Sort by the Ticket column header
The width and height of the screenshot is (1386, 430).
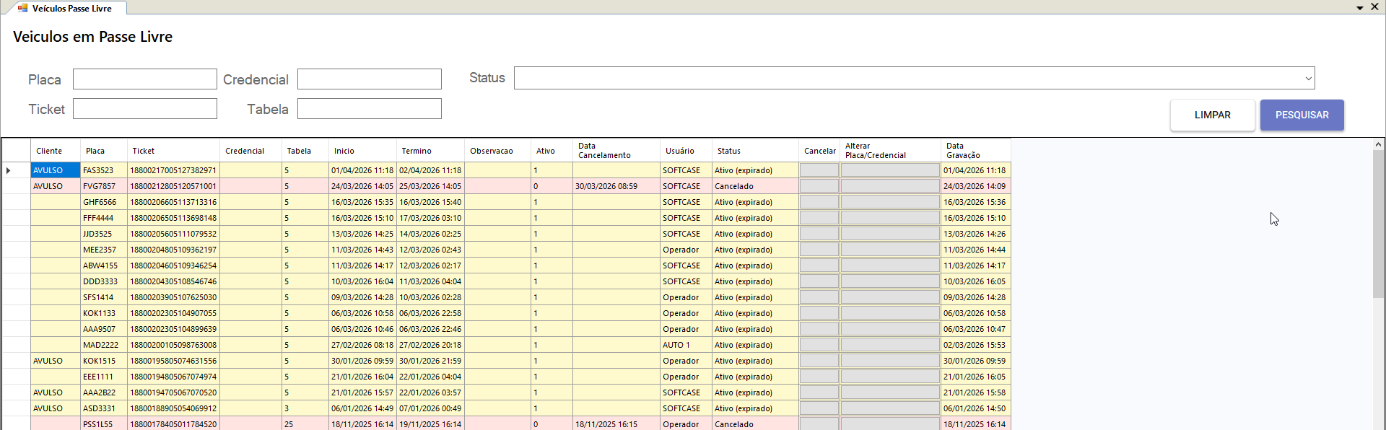(173, 151)
